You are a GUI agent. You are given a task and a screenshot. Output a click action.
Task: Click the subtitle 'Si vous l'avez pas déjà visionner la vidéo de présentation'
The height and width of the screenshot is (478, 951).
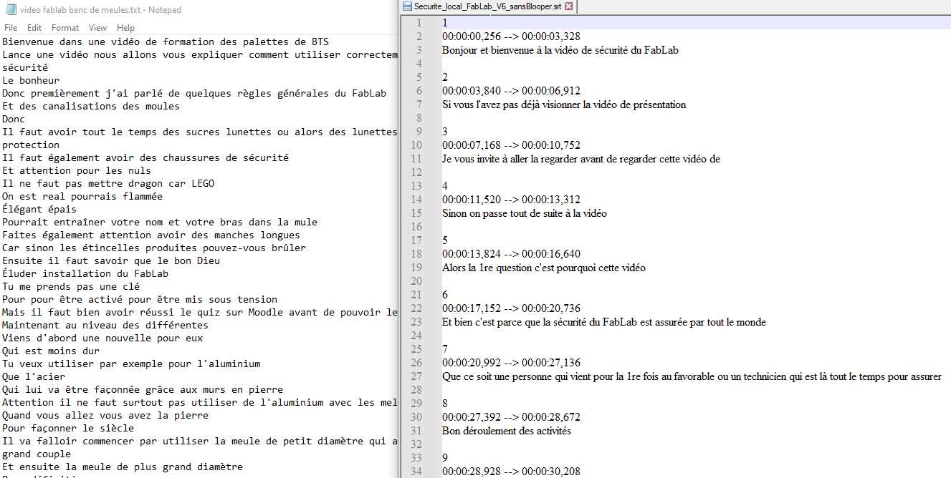pyautogui.click(x=564, y=104)
